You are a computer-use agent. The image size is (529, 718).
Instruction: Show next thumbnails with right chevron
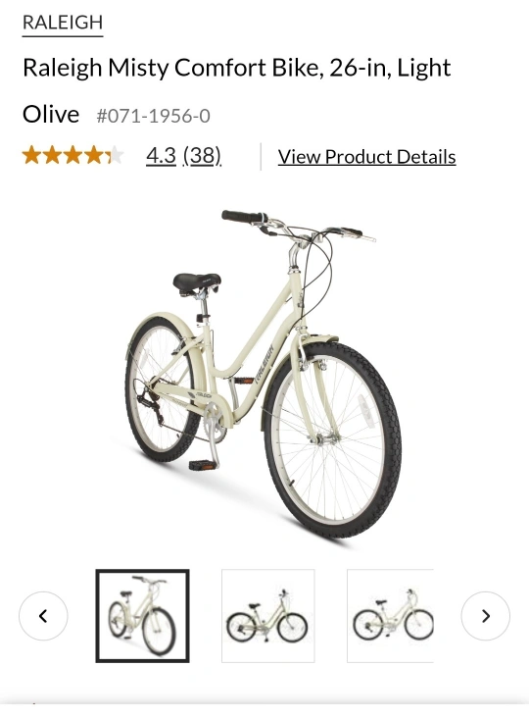tap(486, 616)
